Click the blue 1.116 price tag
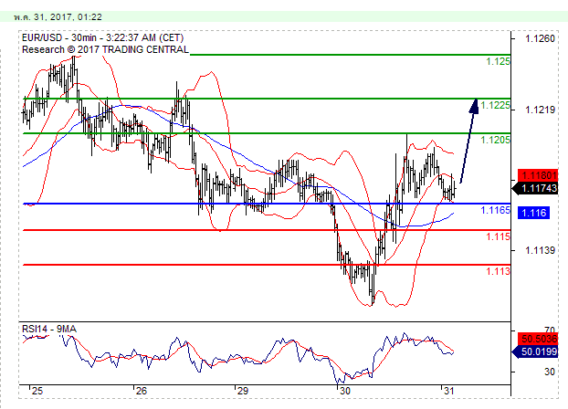This screenshot has width=568, height=409. click(x=532, y=213)
